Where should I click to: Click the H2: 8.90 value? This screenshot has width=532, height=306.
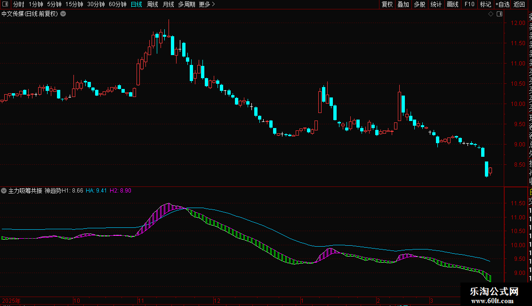point(121,191)
